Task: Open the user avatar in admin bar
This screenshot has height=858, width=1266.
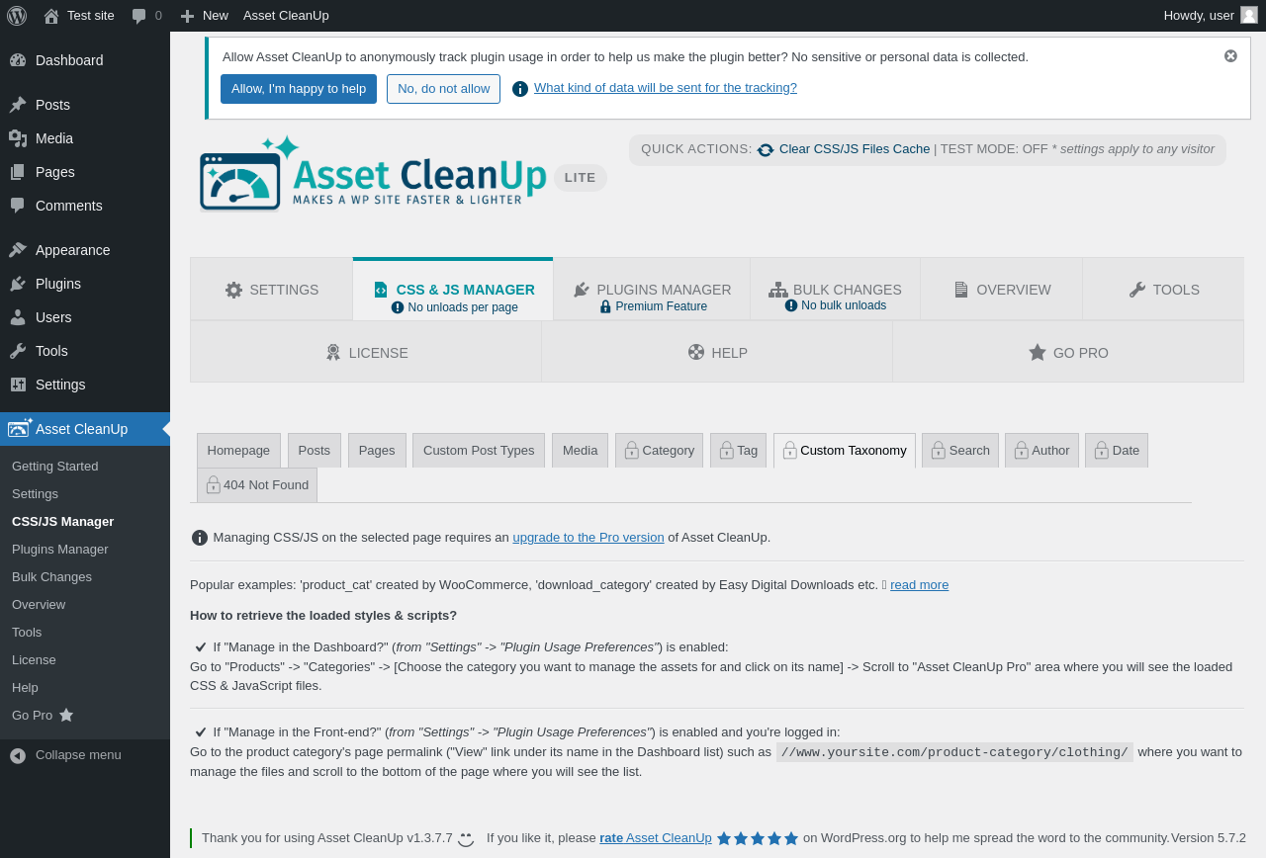Action: pyautogui.click(x=1249, y=15)
